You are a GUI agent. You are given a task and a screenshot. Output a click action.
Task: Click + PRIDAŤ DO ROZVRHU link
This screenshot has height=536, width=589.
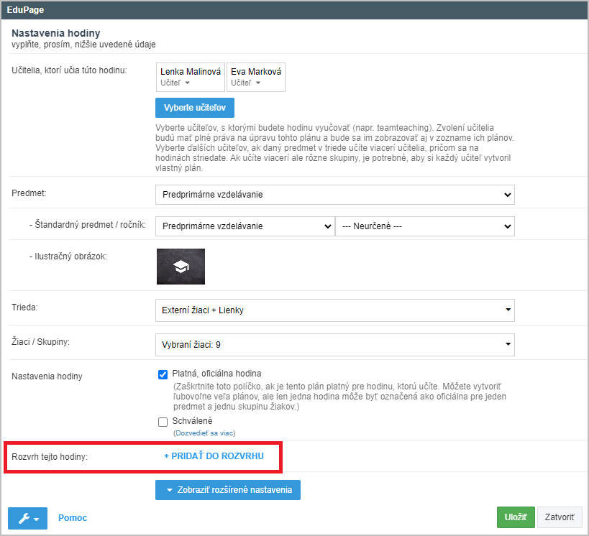214,456
